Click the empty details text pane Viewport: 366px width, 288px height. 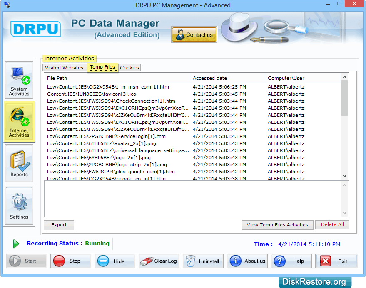[x=193, y=199]
